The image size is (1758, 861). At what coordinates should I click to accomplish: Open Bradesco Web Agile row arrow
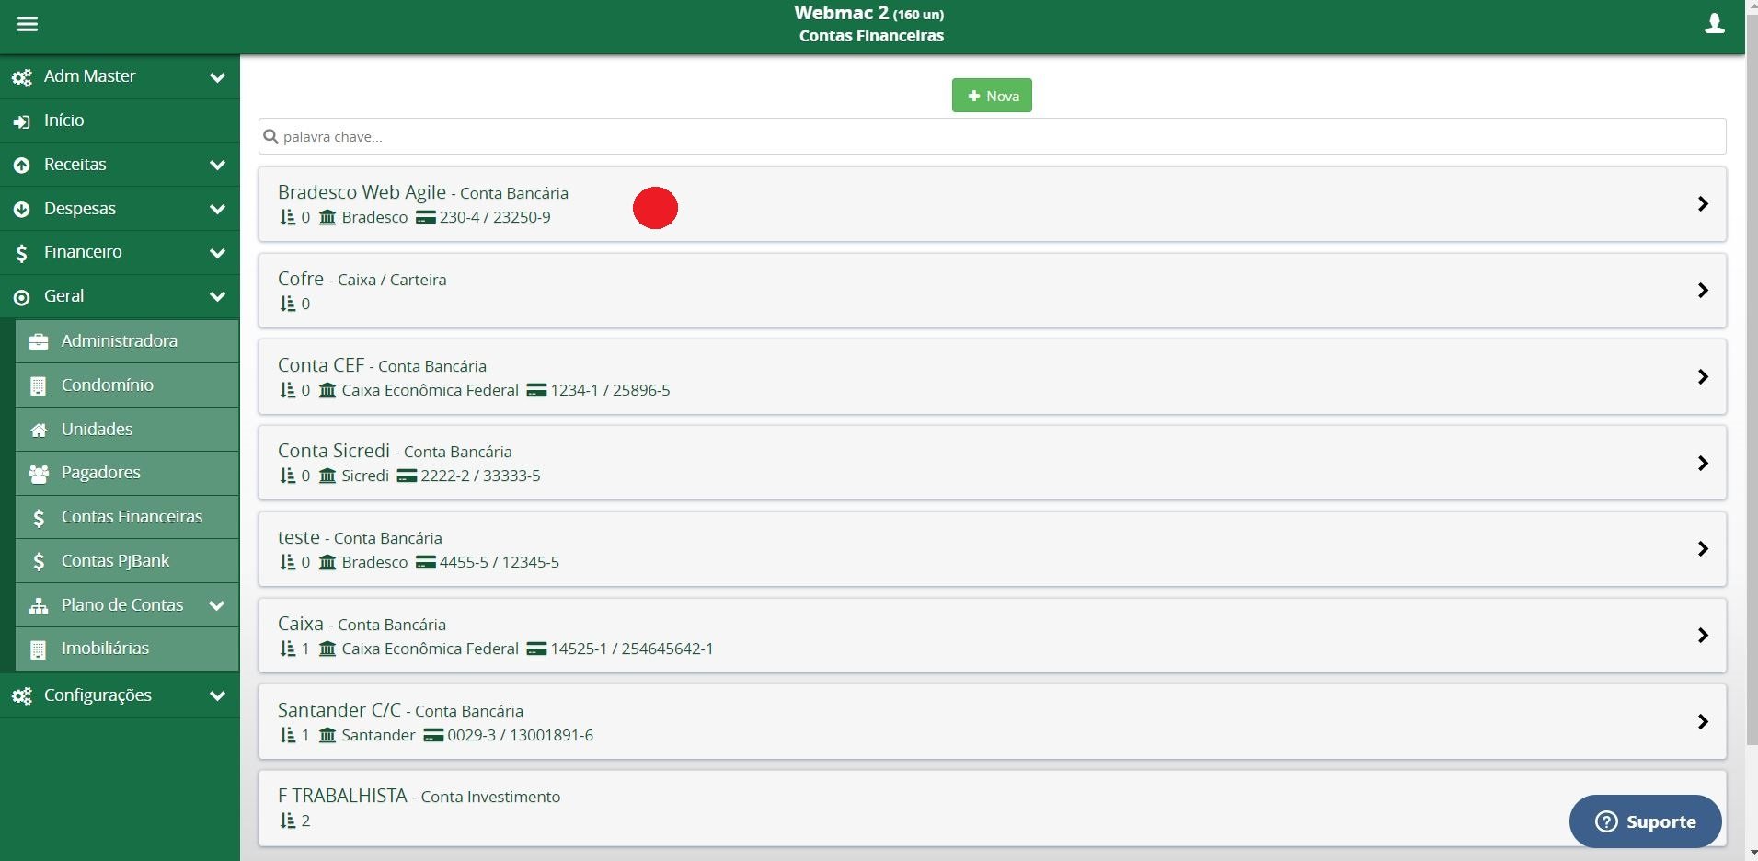point(1703,204)
